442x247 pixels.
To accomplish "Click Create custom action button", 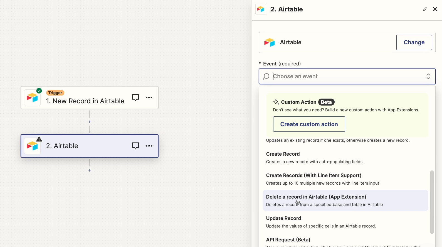I will coord(309,124).
